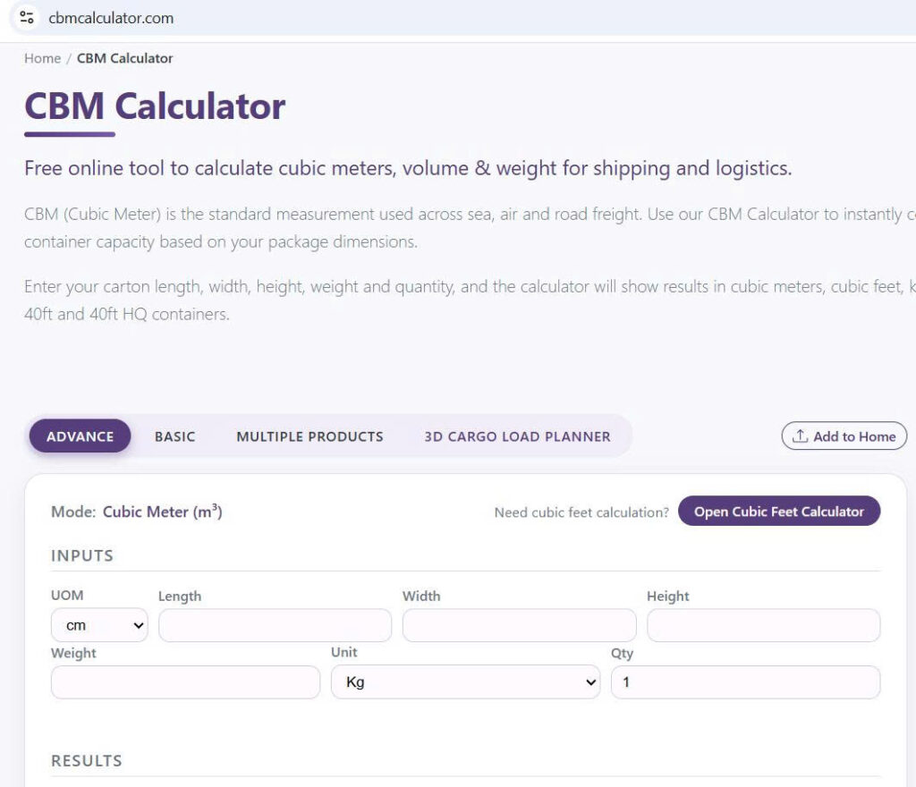Click the cbmcalculator.com URL in address bar

(111, 18)
